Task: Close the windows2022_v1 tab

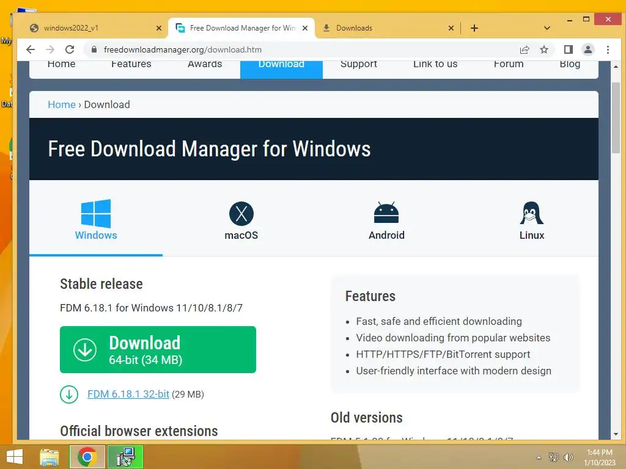Action: pos(158,28)
